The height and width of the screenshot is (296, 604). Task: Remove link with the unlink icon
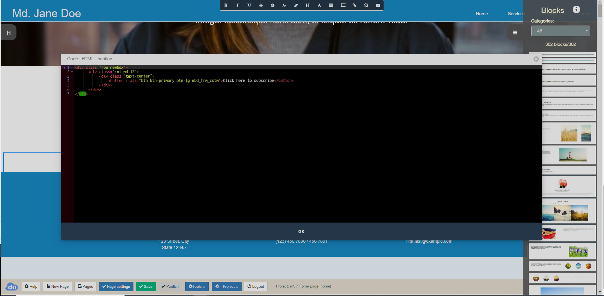[x=366, y=5]
